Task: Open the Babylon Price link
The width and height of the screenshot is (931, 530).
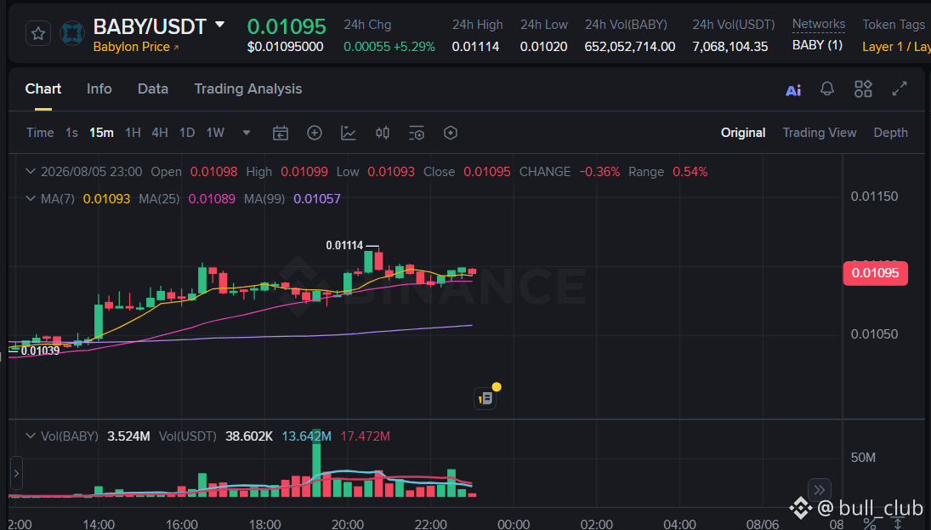Action: [x=136, y=47]
